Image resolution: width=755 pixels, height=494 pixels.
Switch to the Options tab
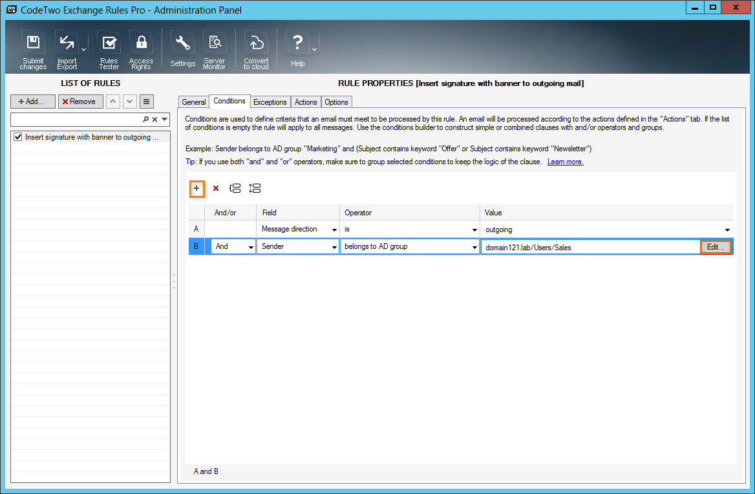click(x=336, y=102)
